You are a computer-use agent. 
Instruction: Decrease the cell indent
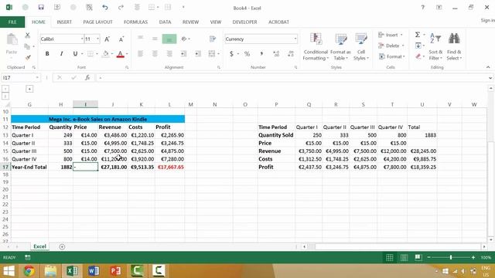[x=183, y=53]
